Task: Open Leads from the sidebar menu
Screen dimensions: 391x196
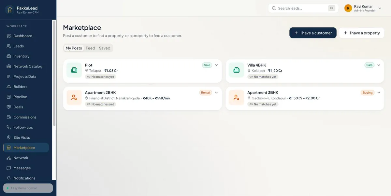Action: [x=26, y=46]
